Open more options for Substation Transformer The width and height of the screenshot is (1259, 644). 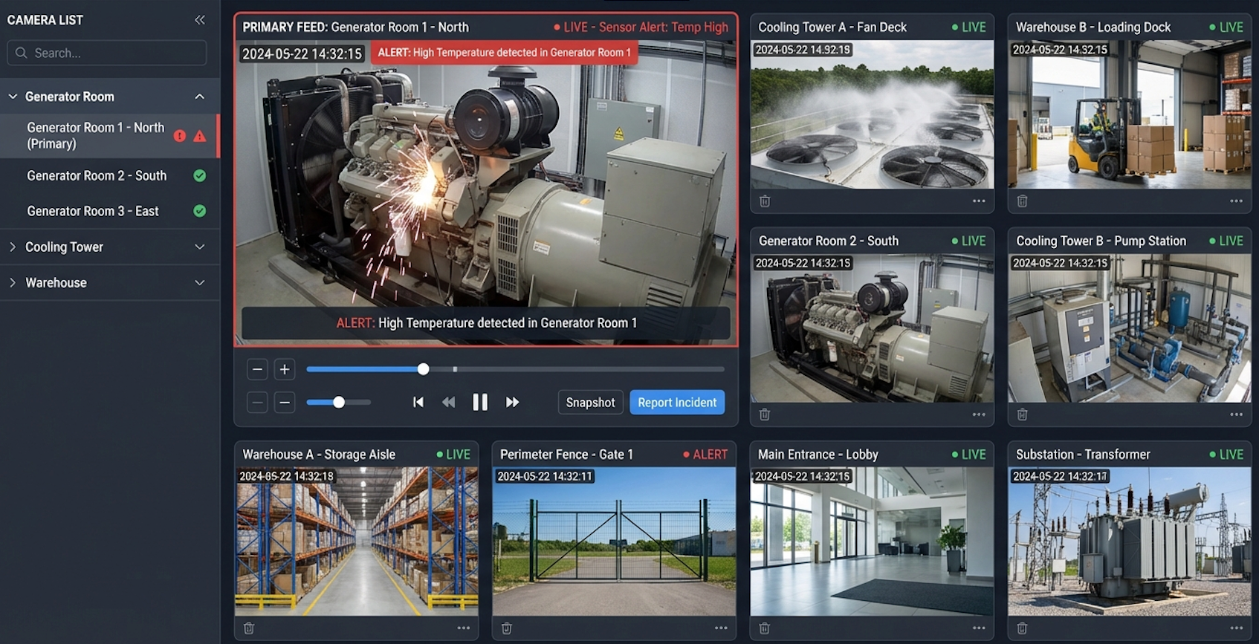[1236, 628]
